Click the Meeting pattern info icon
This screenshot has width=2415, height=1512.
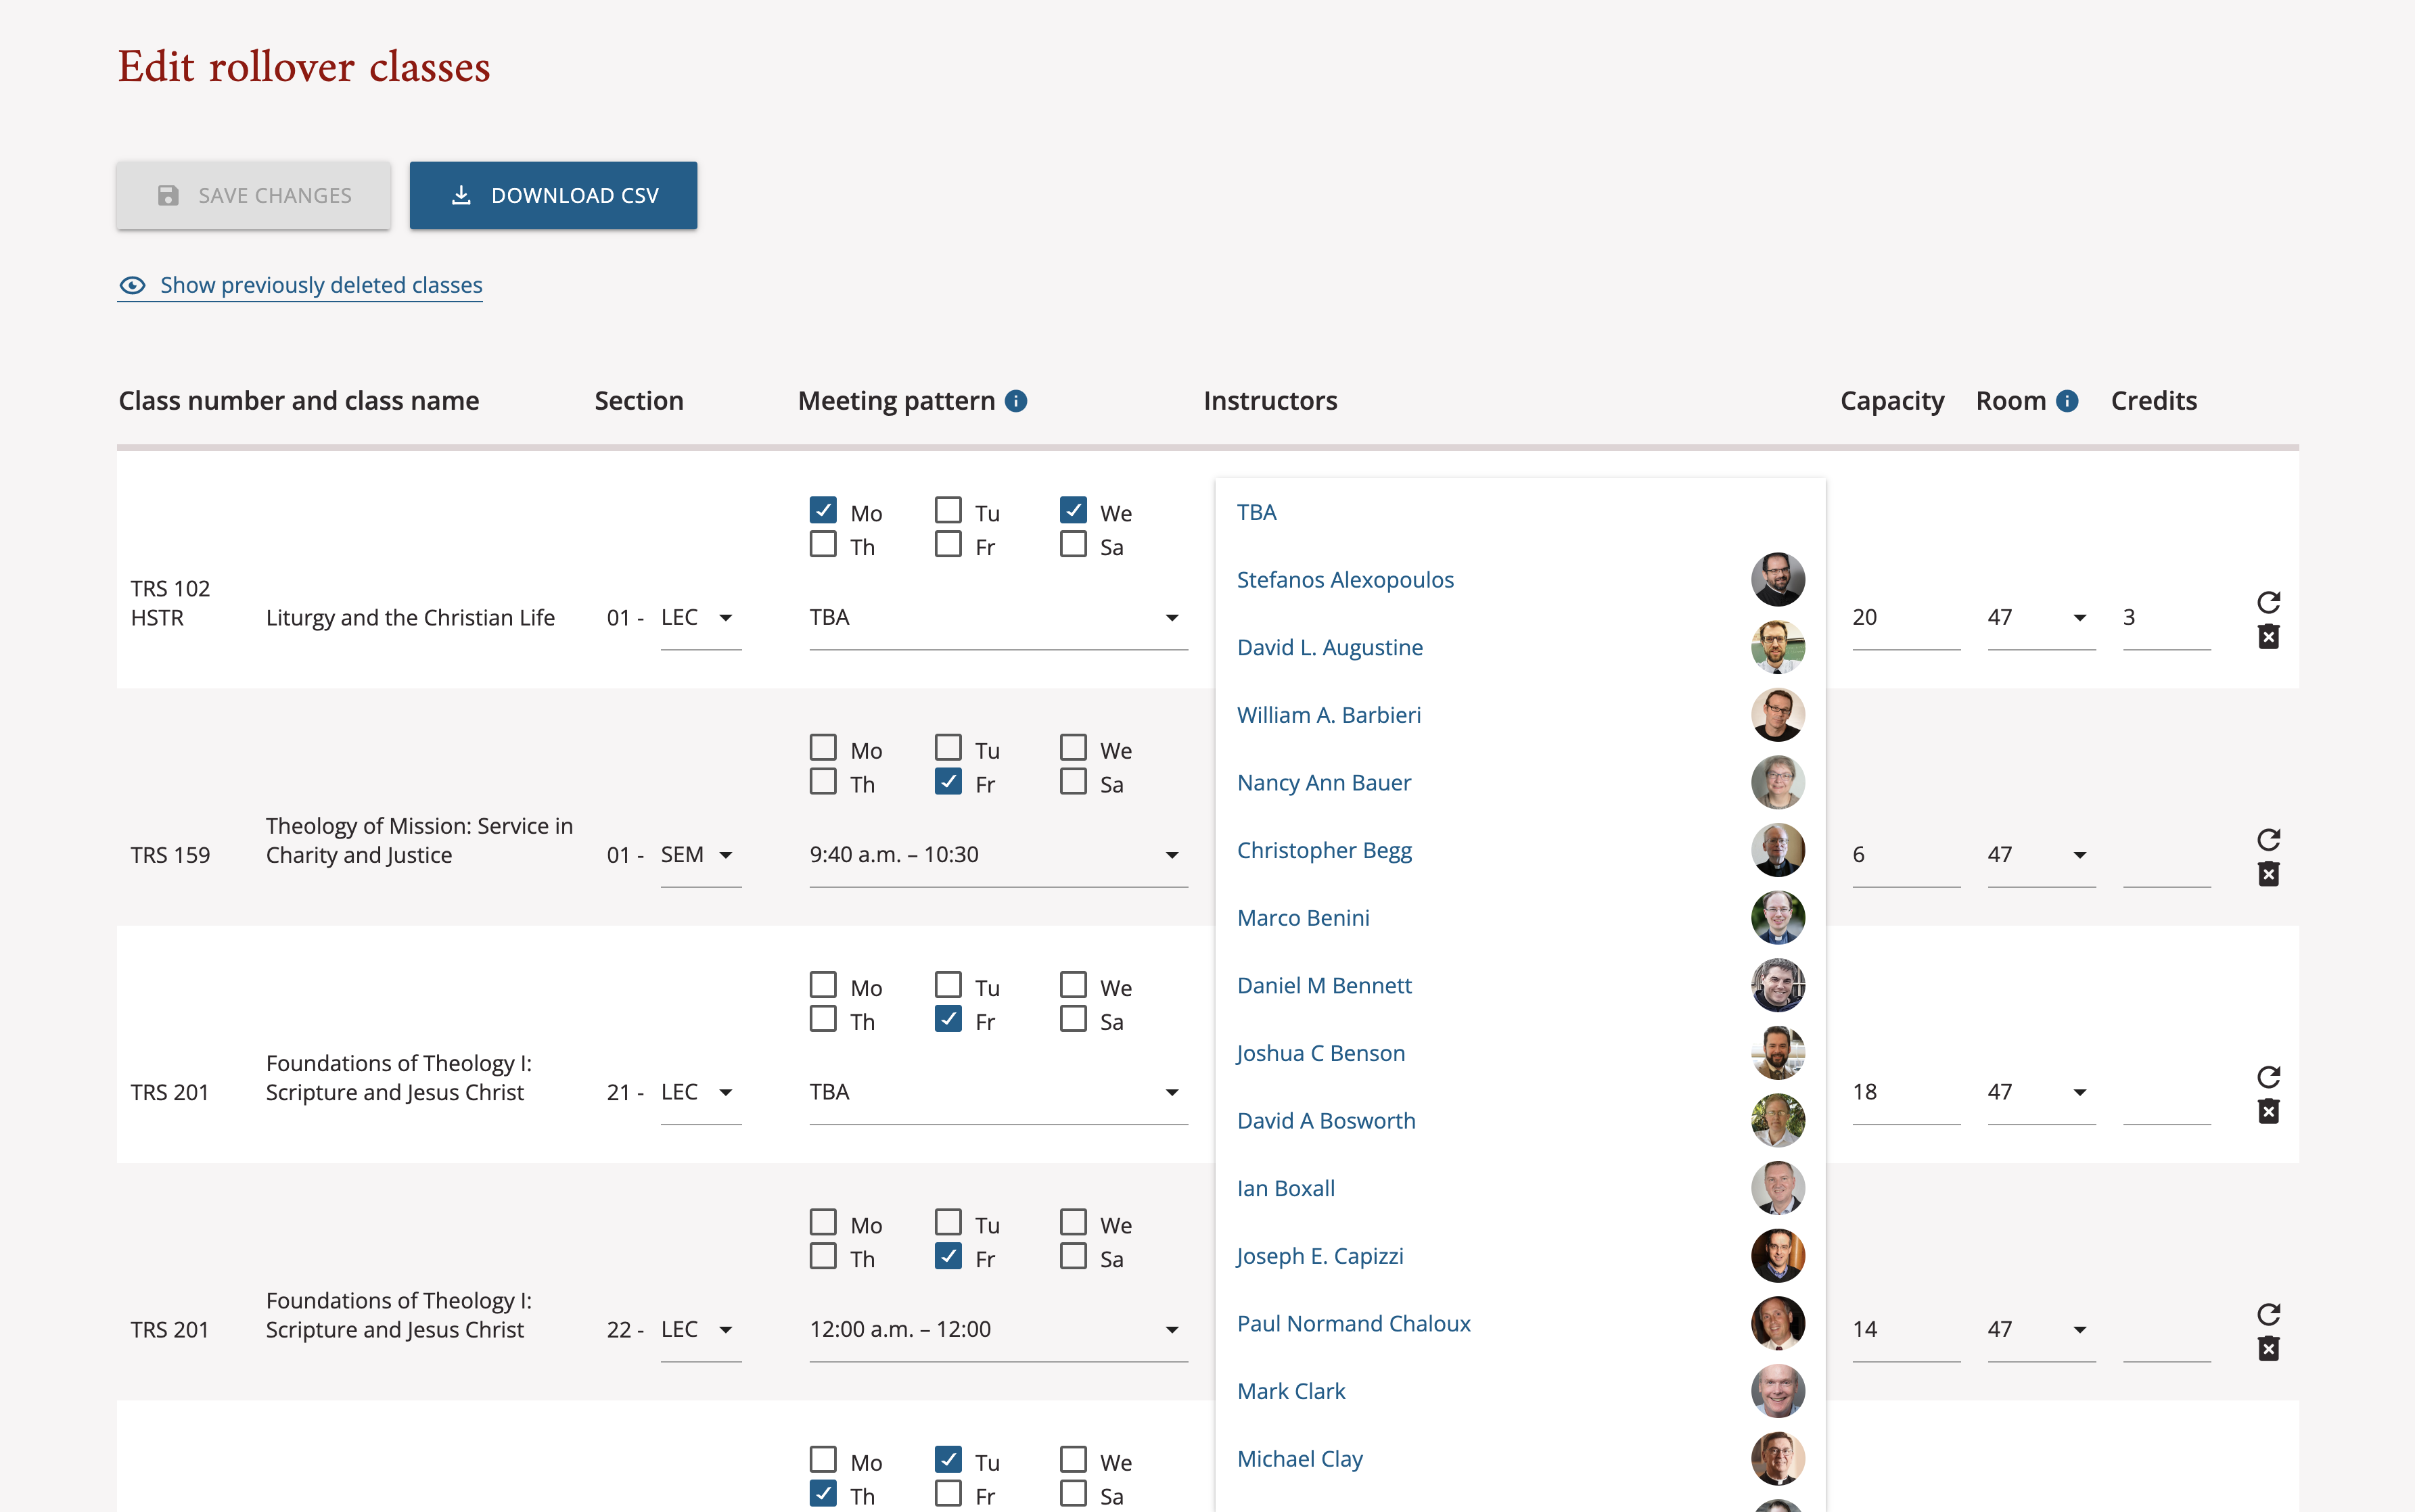pyautogui.click(x=1015, y=401)
